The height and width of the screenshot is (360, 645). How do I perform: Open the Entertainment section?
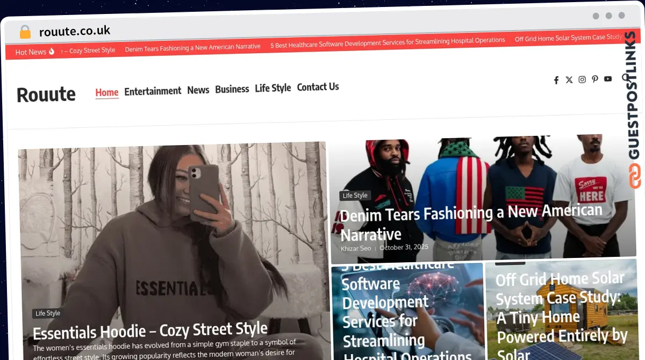coord(153,91)
